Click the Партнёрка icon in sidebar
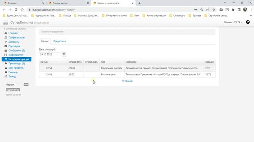 (x=6, y=46)
